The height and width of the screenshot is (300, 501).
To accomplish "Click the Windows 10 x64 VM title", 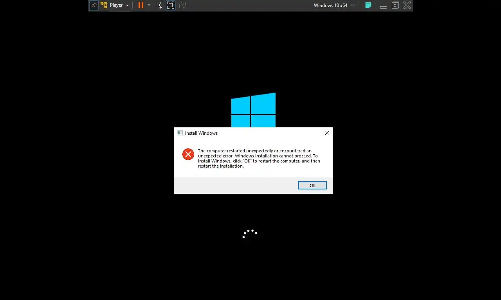I will tap(330, 5).
